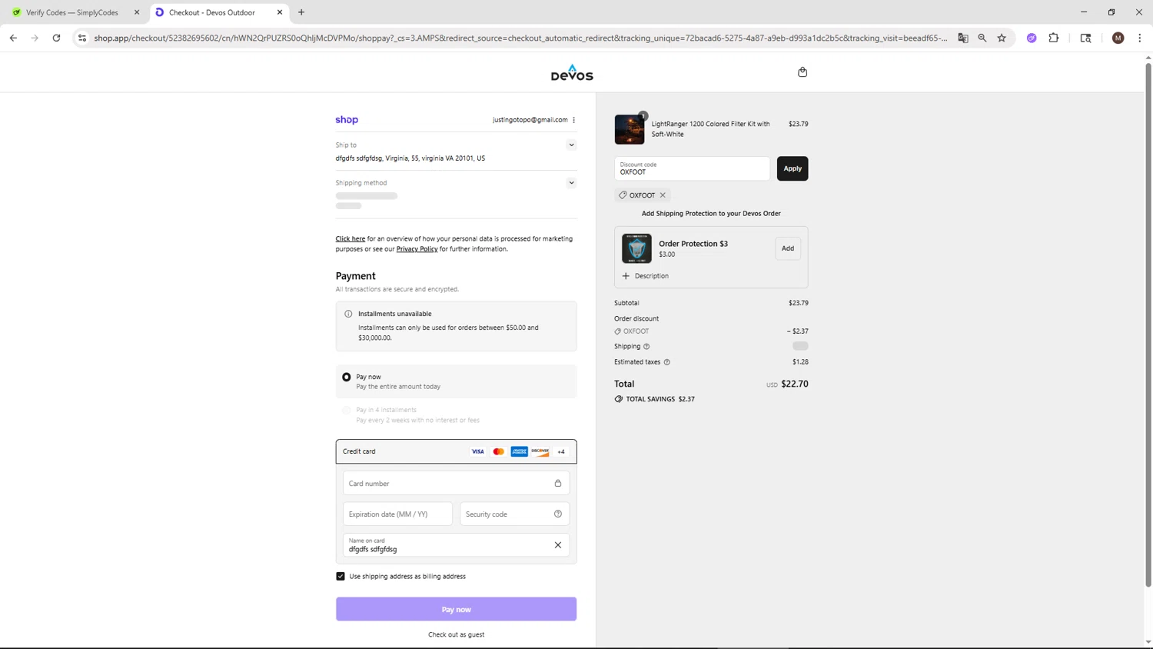Click the Devos logo
Viewport: 1153px width, 649px height.
(x=572, y=73)
